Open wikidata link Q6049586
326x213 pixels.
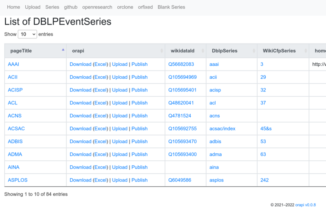pos(180,180)
